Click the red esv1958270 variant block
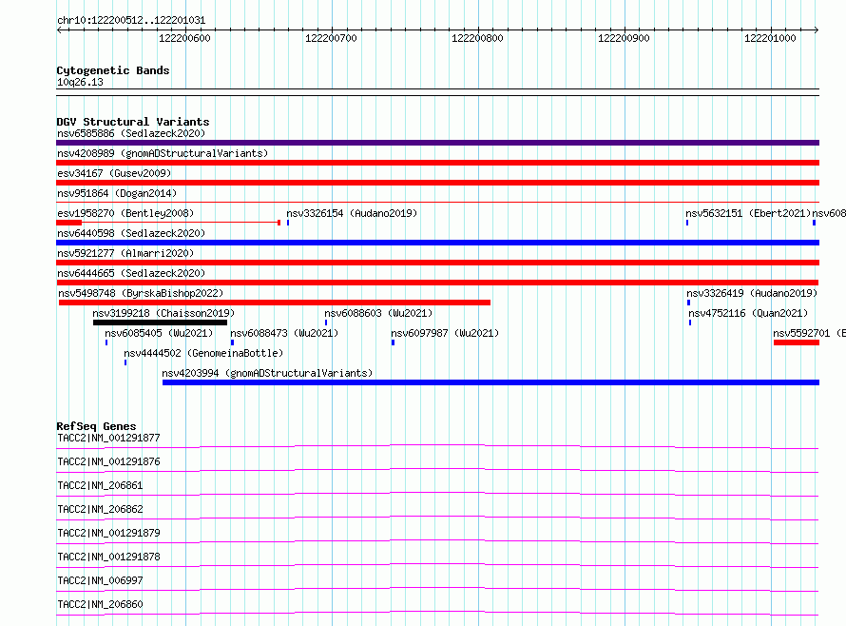 coord(68,223)
